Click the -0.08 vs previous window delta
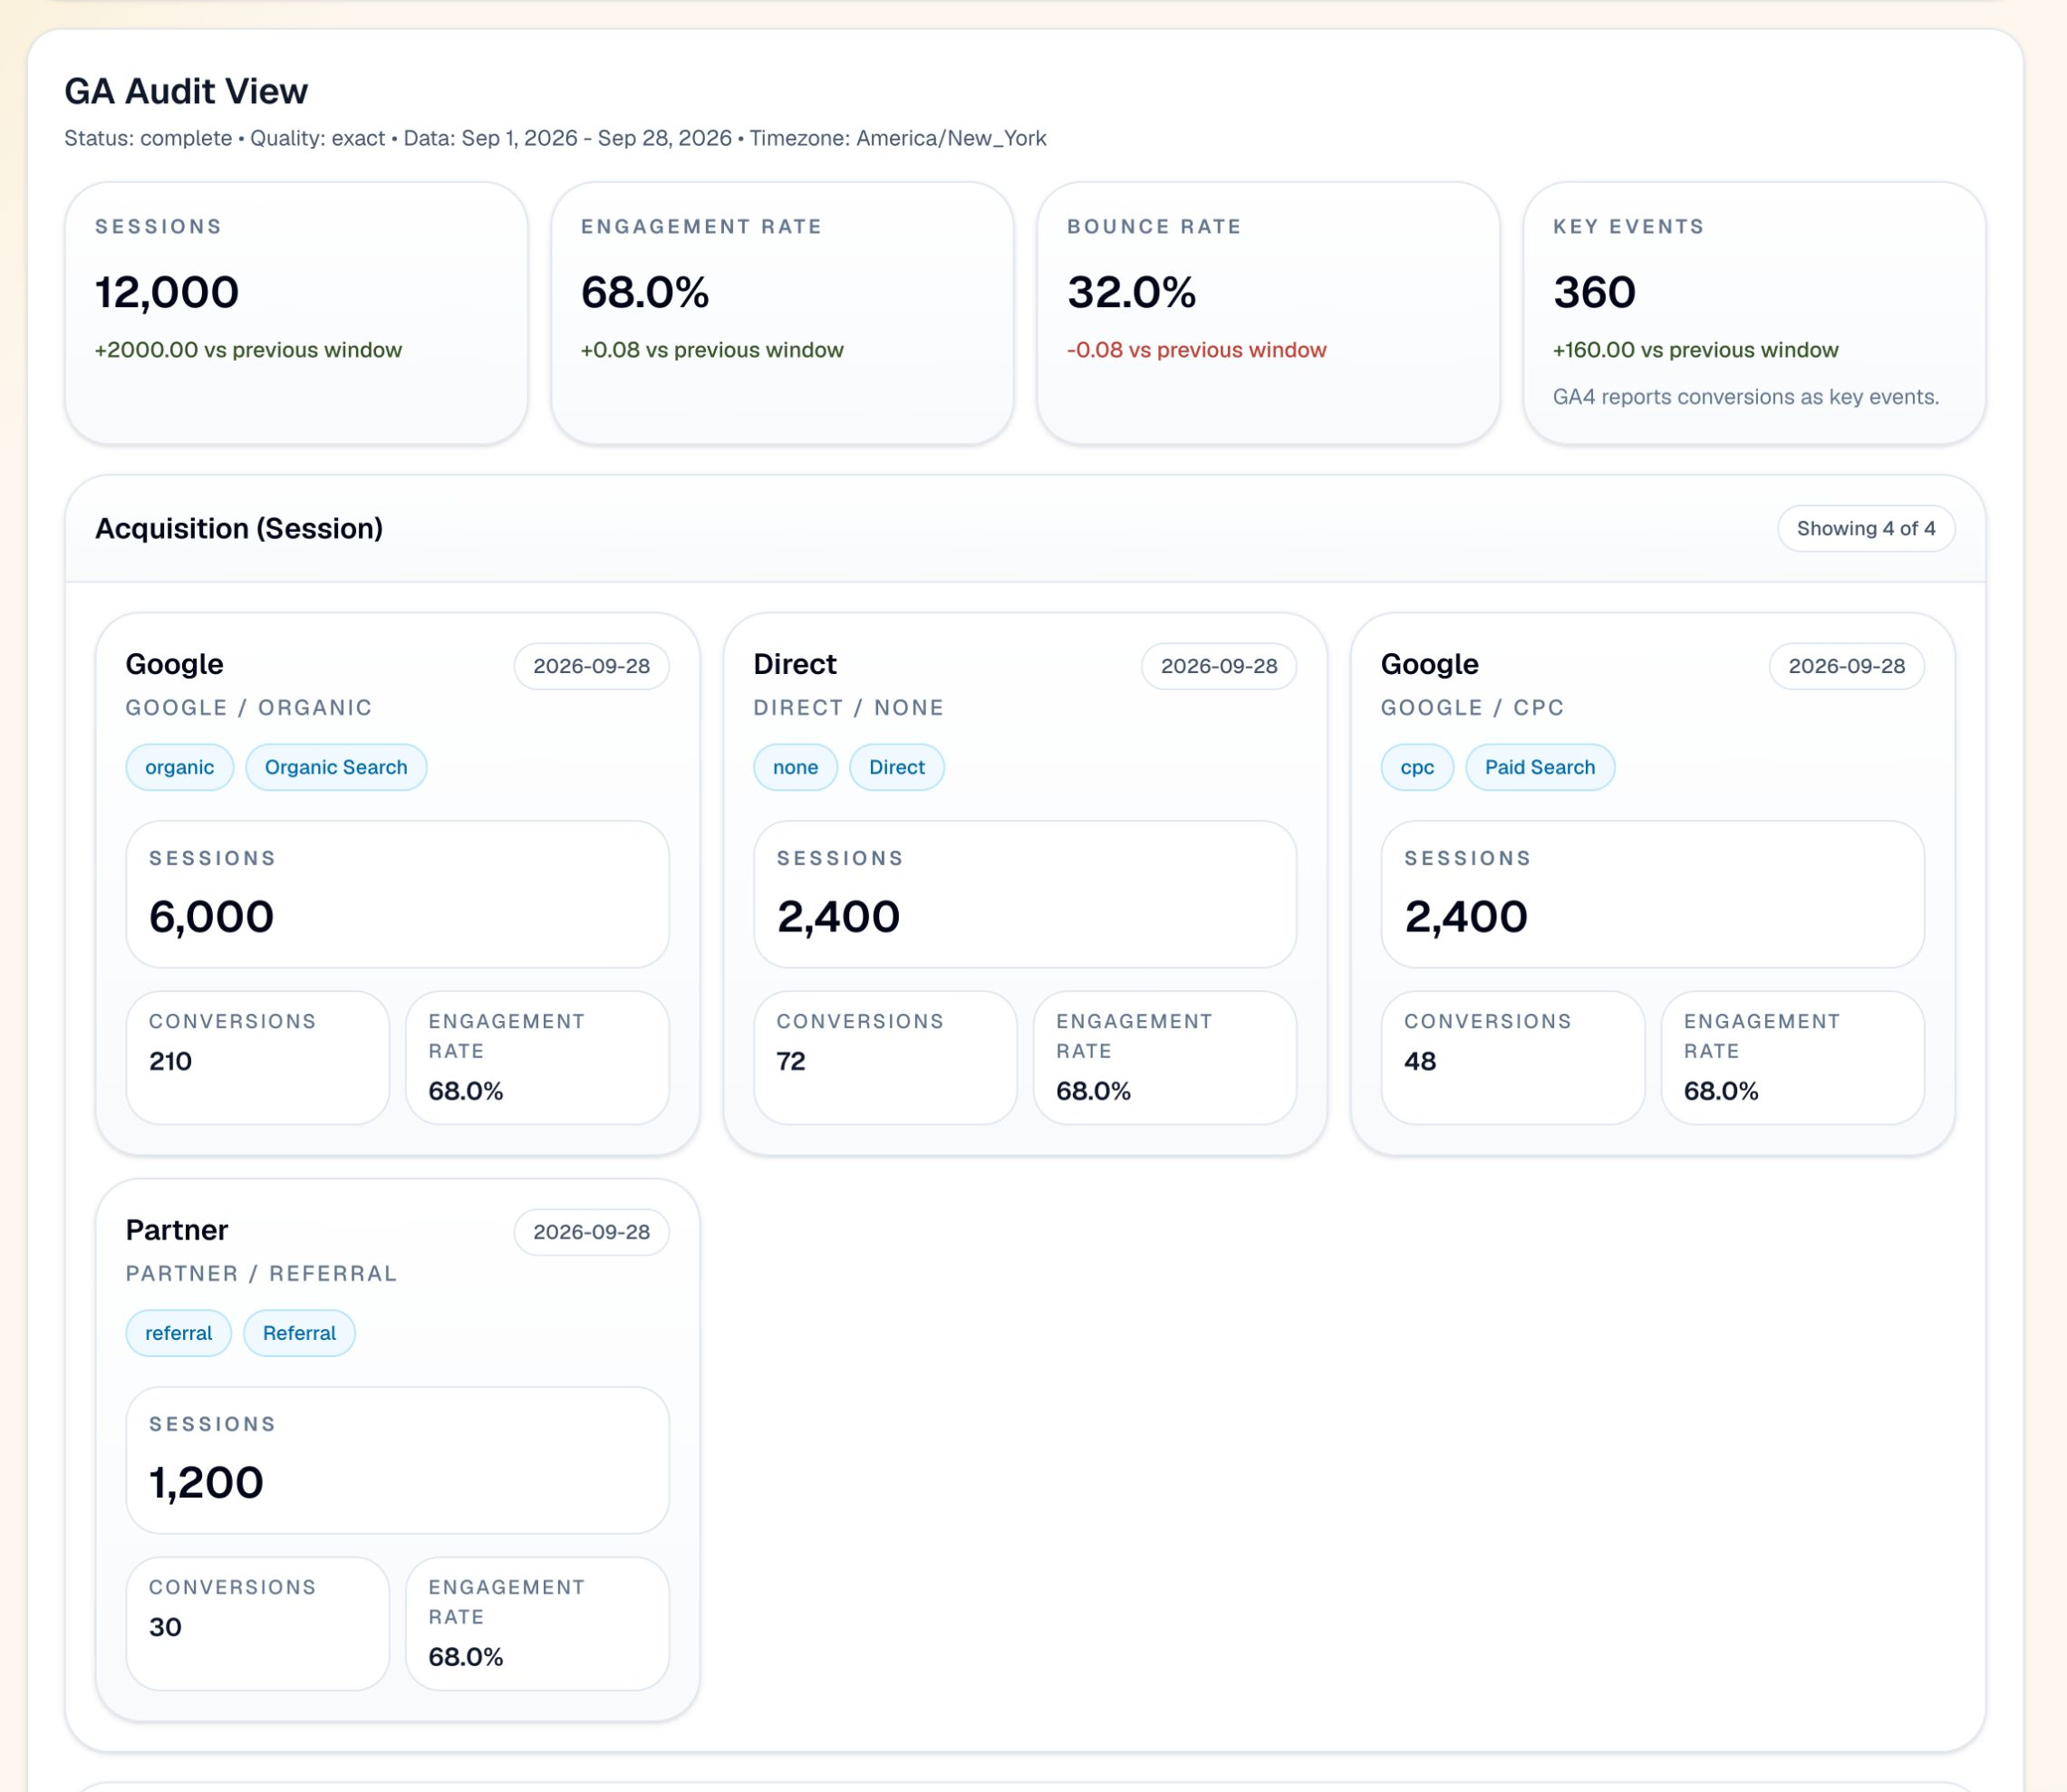 tap(1196, 350)
